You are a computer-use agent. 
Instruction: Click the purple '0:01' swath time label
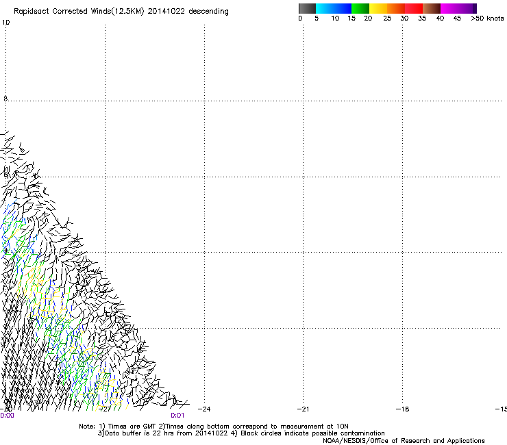tap(177, 416)
